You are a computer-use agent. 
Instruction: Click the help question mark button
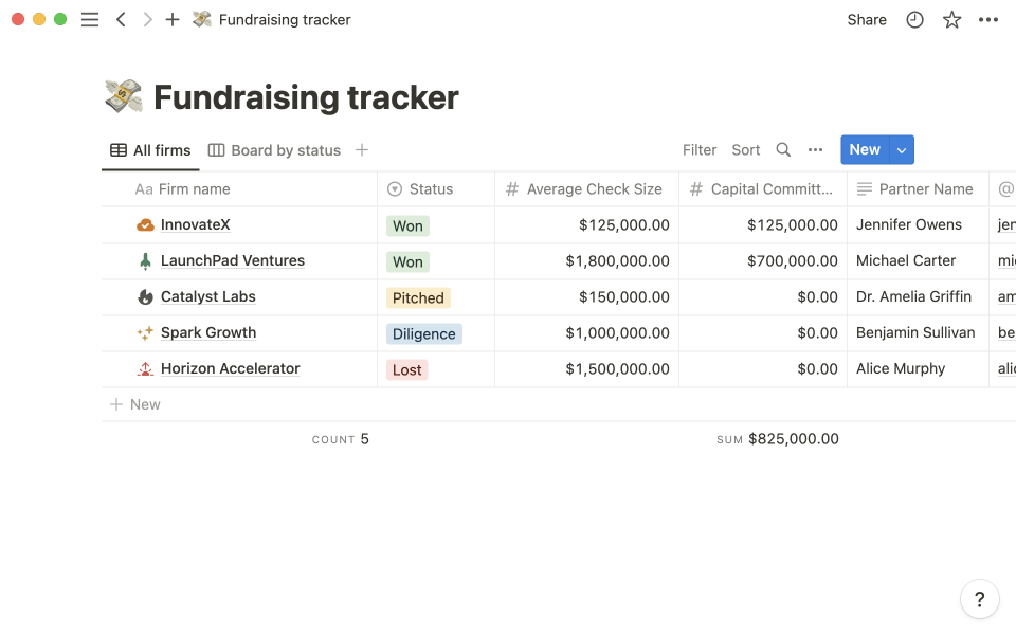point(979,600)
